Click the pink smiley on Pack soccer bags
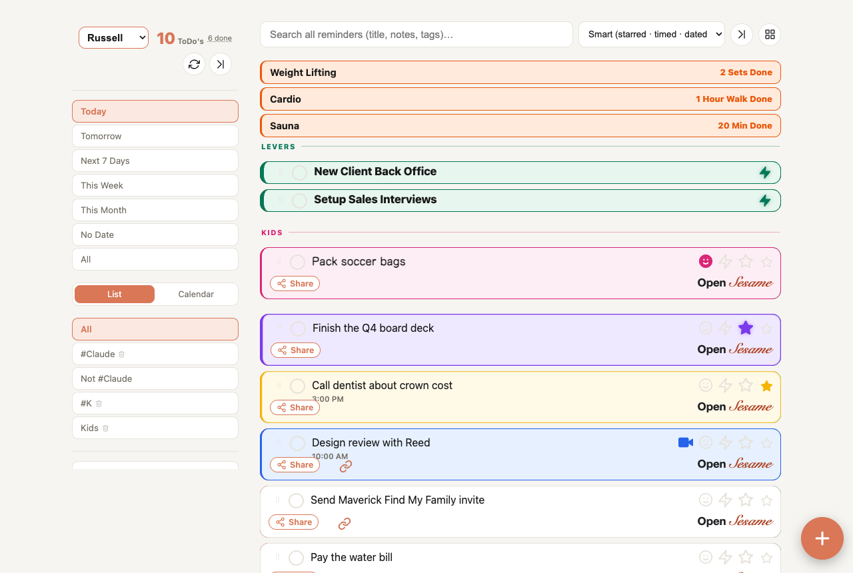Viewport: 853px width, 573px height. click(706, 261)
